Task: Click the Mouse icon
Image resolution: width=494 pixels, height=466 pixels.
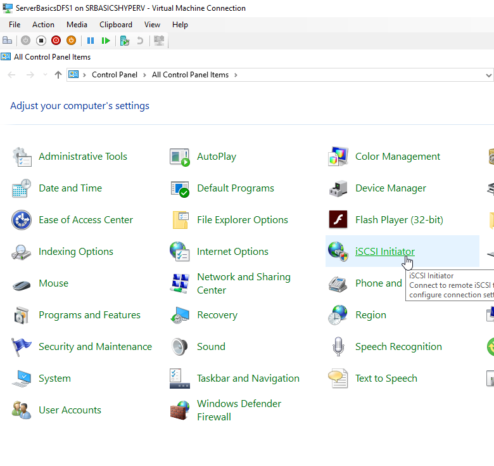Action: click(22, 285)
